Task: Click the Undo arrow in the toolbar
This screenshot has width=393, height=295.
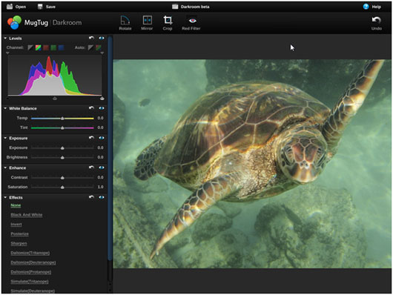Action: click(x=377, y=20)
